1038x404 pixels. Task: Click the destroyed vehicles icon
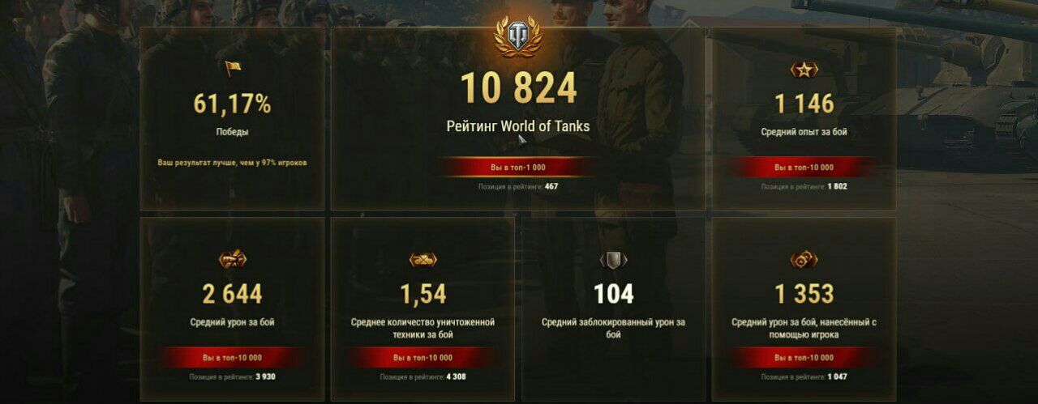pos(422,259)
